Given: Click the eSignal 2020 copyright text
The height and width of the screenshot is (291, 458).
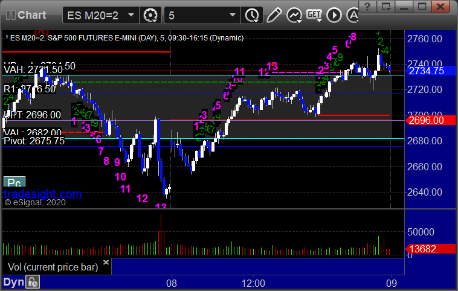Looking at the screenshot, I should [35, 203].
